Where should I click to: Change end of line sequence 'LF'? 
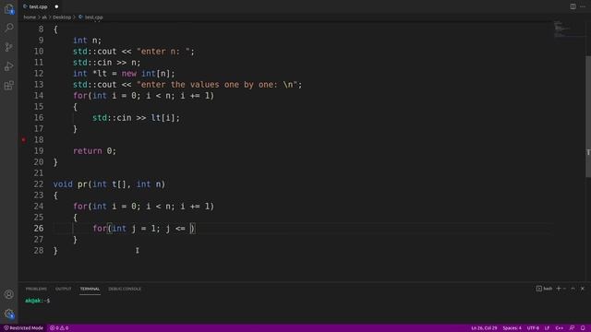(x=547, y=328)
